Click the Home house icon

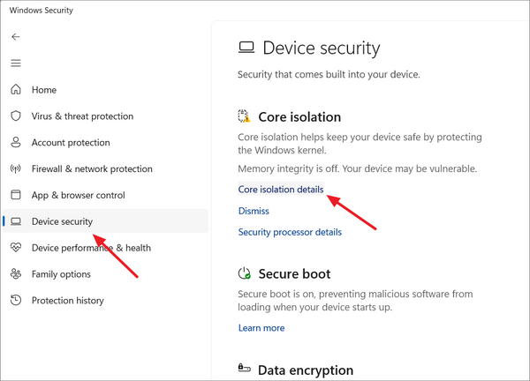[15, 90]
